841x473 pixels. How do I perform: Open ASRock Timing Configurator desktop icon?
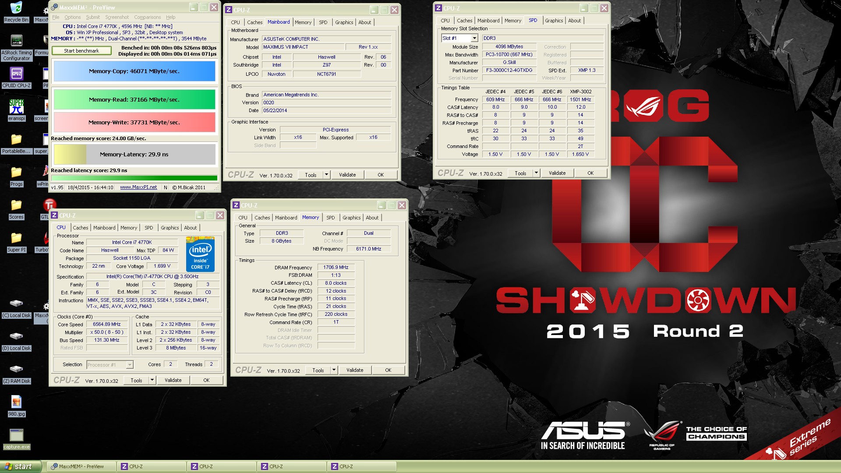16,48
